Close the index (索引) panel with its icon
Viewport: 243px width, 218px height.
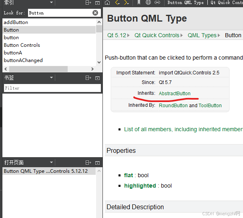[x=97, y=3]
